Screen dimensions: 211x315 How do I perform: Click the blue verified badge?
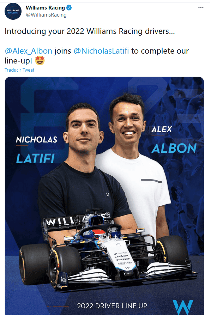[69, 8]
